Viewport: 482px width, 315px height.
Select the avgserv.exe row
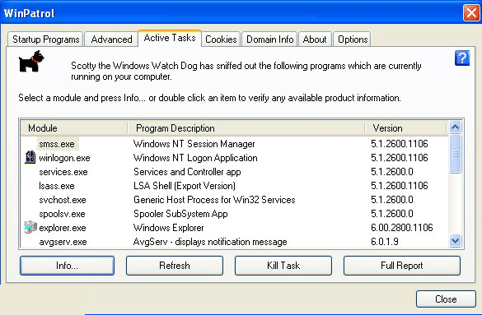[234, 242]
